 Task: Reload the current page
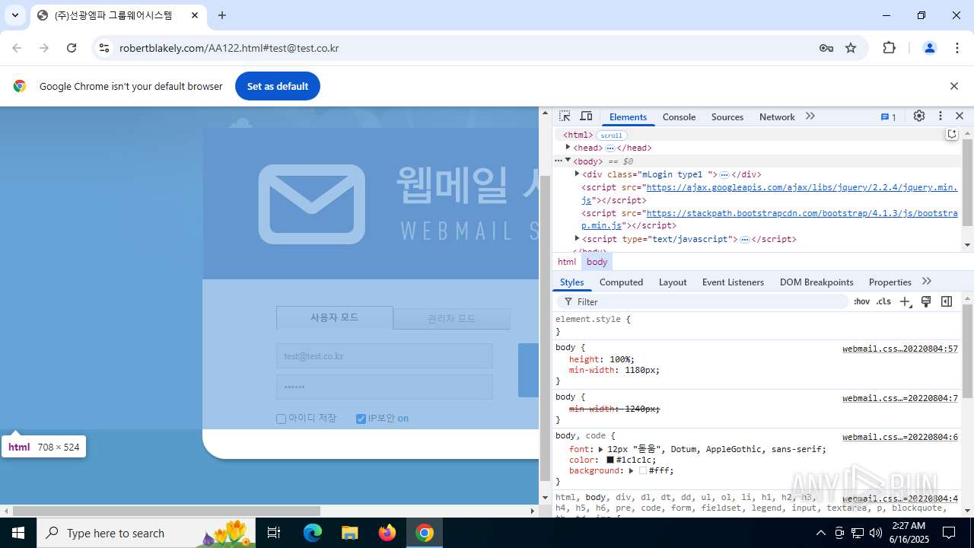point(72,48)
